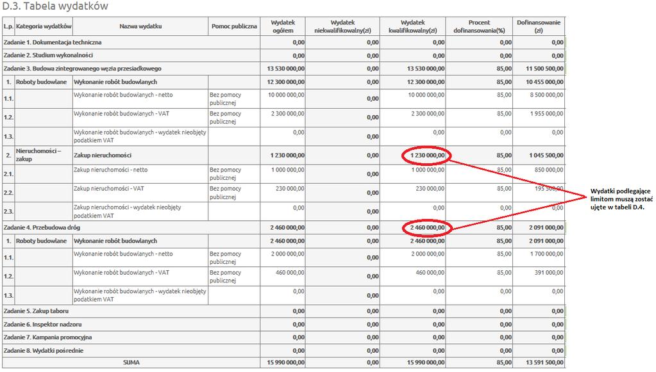Click the '13 591 500,00' total funding value
The width and height of the screenshot is (656, 372).
click(x=544, y=362)
